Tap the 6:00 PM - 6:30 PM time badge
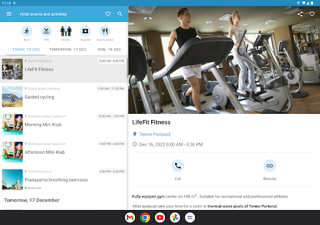Image resolution: width=320 pixels, height=225 pixels. point(112,171)
